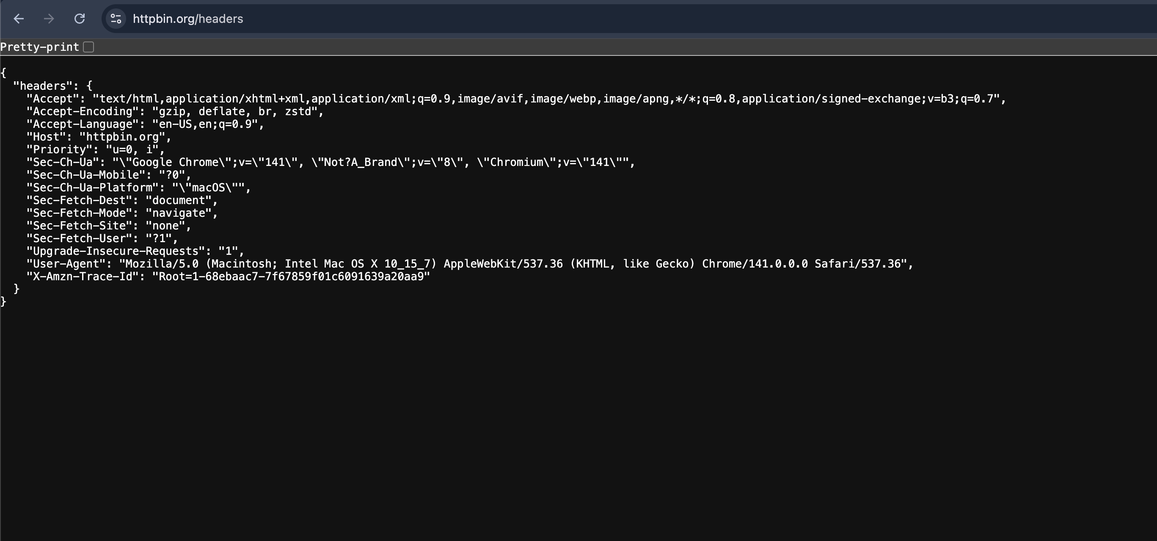This screenshot has width=1157, height=541.
Task: Open the site information icon
Action: [x=116, y=19]
